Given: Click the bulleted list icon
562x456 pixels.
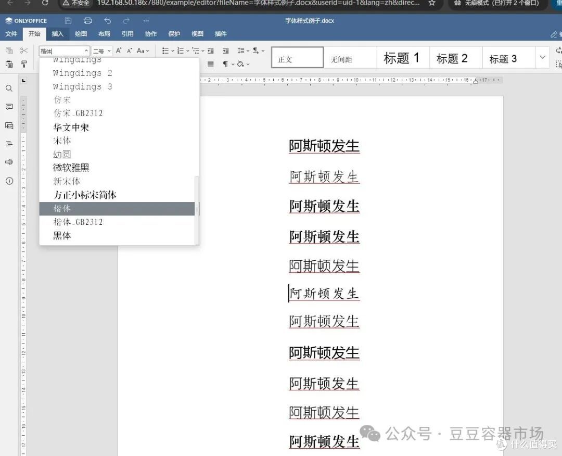Looking at the screenshot, I should [165, 50].
